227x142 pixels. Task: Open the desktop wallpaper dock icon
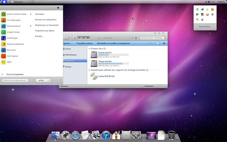[151, 135]
